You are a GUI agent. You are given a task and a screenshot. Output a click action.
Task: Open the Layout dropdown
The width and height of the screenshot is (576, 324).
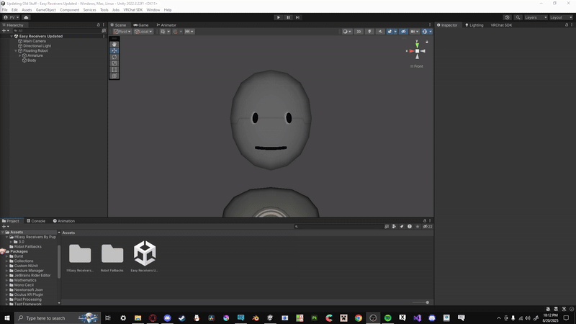(x=561, y=17)
